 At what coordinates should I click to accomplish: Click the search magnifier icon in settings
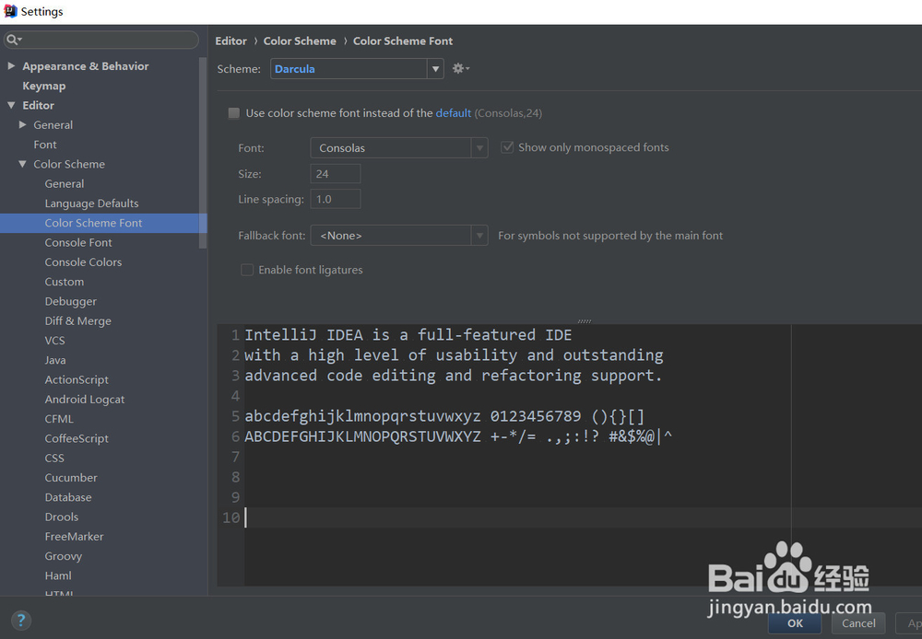pos(12,40)
